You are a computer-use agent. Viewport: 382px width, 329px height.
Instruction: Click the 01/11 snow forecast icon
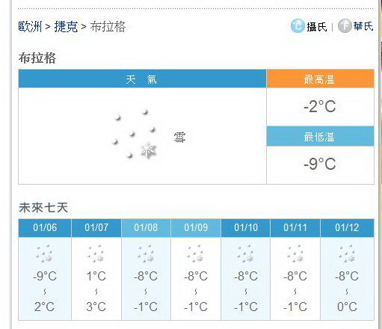[295, 253]
